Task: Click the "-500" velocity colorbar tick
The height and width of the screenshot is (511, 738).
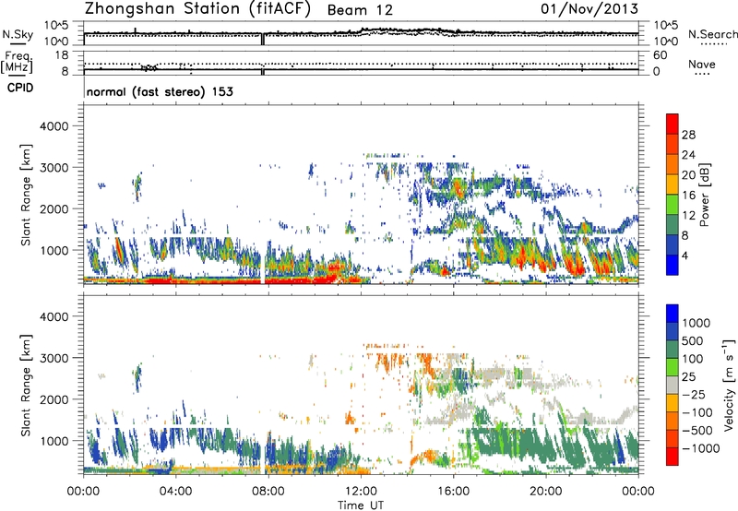Action: [697, 430]
